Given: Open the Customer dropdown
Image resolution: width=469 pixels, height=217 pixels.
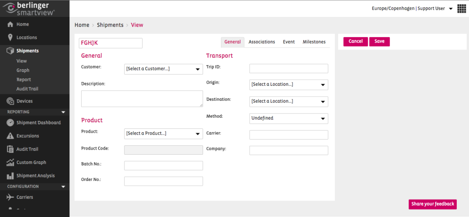Looking at the screenshot, I should [163, 69].
